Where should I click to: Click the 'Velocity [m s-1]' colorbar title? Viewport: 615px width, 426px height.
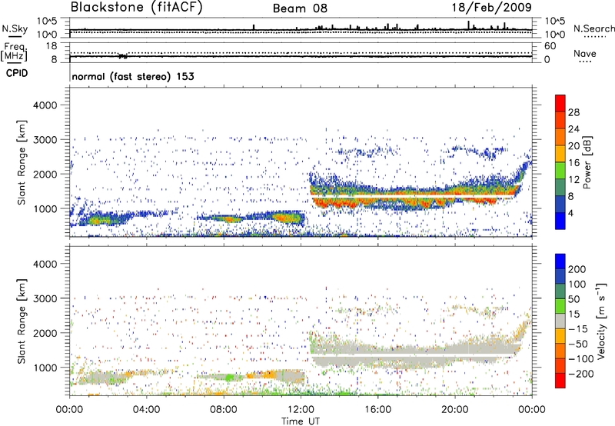click(601, 321)
